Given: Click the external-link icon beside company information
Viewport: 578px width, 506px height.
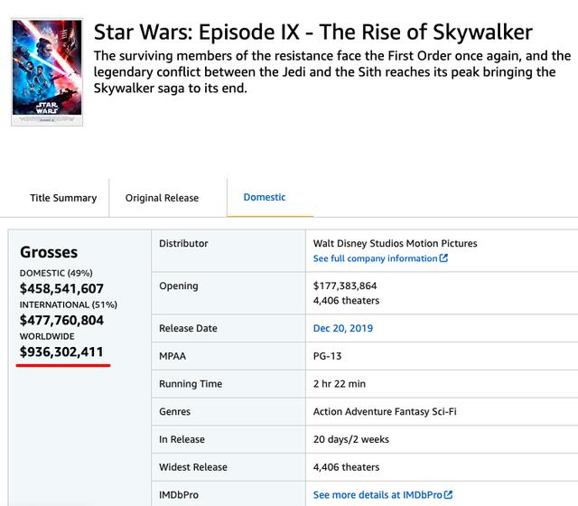Looking at the screenshot, I should (x=443, y=258).
